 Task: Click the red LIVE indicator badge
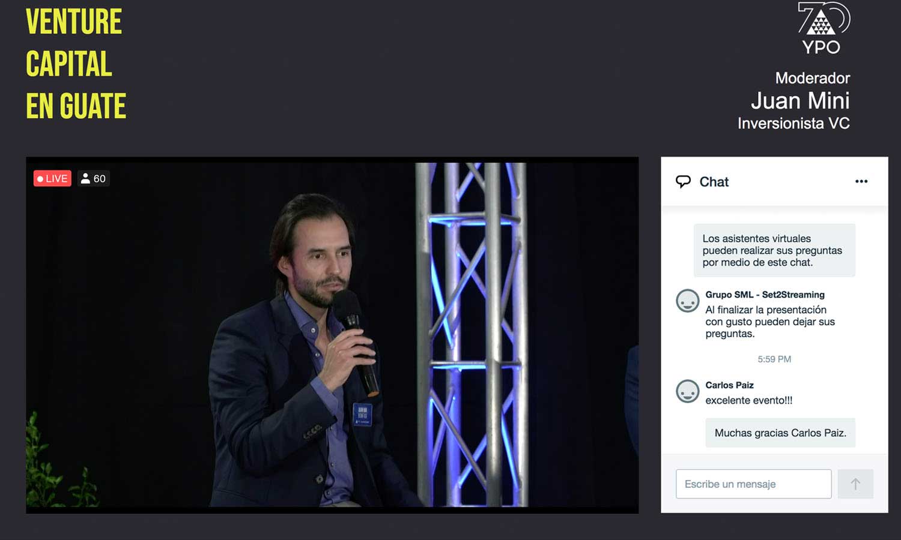pyautogui.click(x=52, y=178)
